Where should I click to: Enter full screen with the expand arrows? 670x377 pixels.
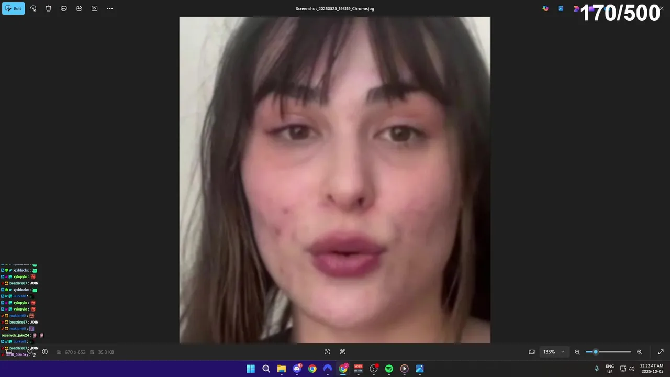coord(661,352)
